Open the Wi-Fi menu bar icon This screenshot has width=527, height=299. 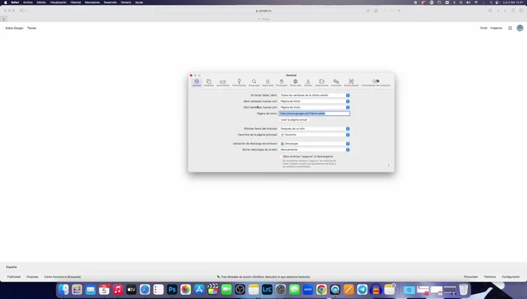click(x=476, y=2)
